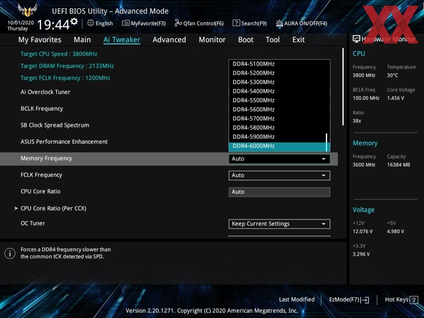Screen dimensions: 424x318
Task: Click the 12.076 V reading
Action: [362, 232]
